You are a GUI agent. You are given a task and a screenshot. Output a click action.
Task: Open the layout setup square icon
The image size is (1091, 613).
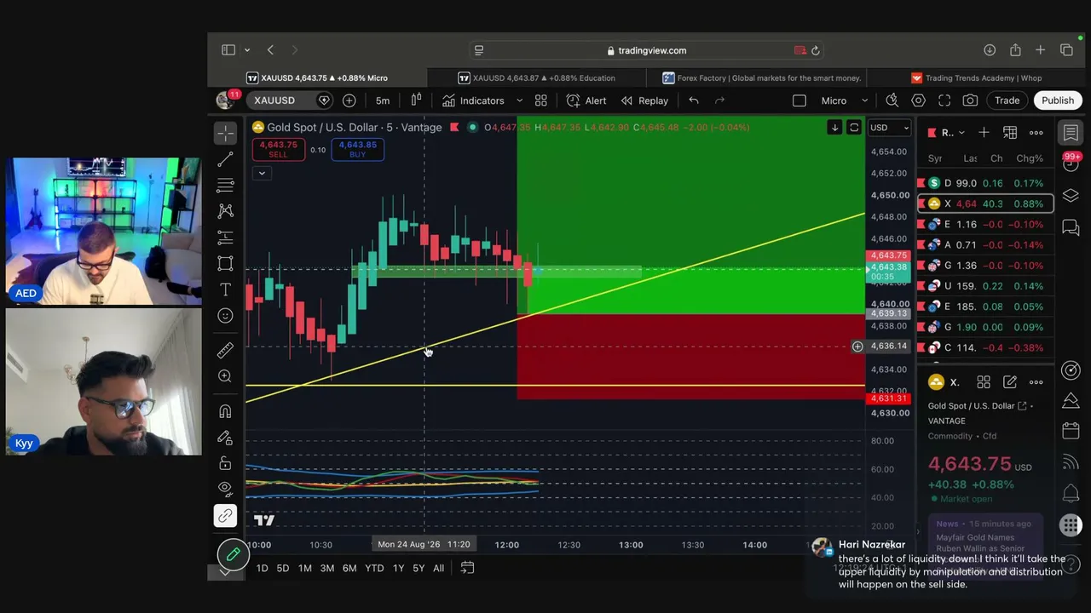(799, 100)
